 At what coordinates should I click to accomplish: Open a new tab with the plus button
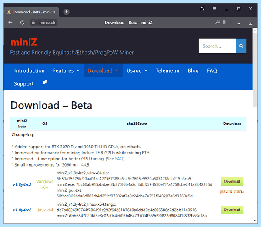(x=66, y=12)
